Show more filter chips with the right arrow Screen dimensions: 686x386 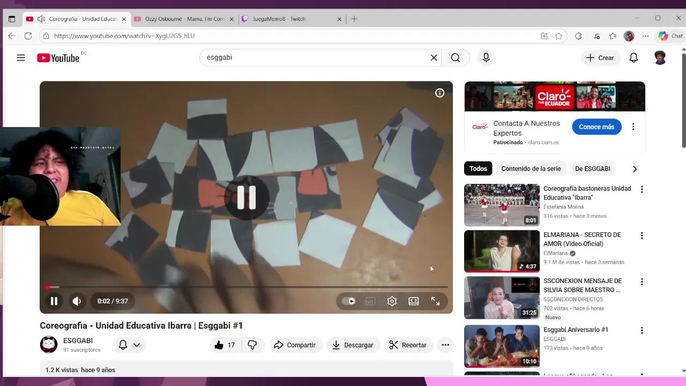point(635,169)
